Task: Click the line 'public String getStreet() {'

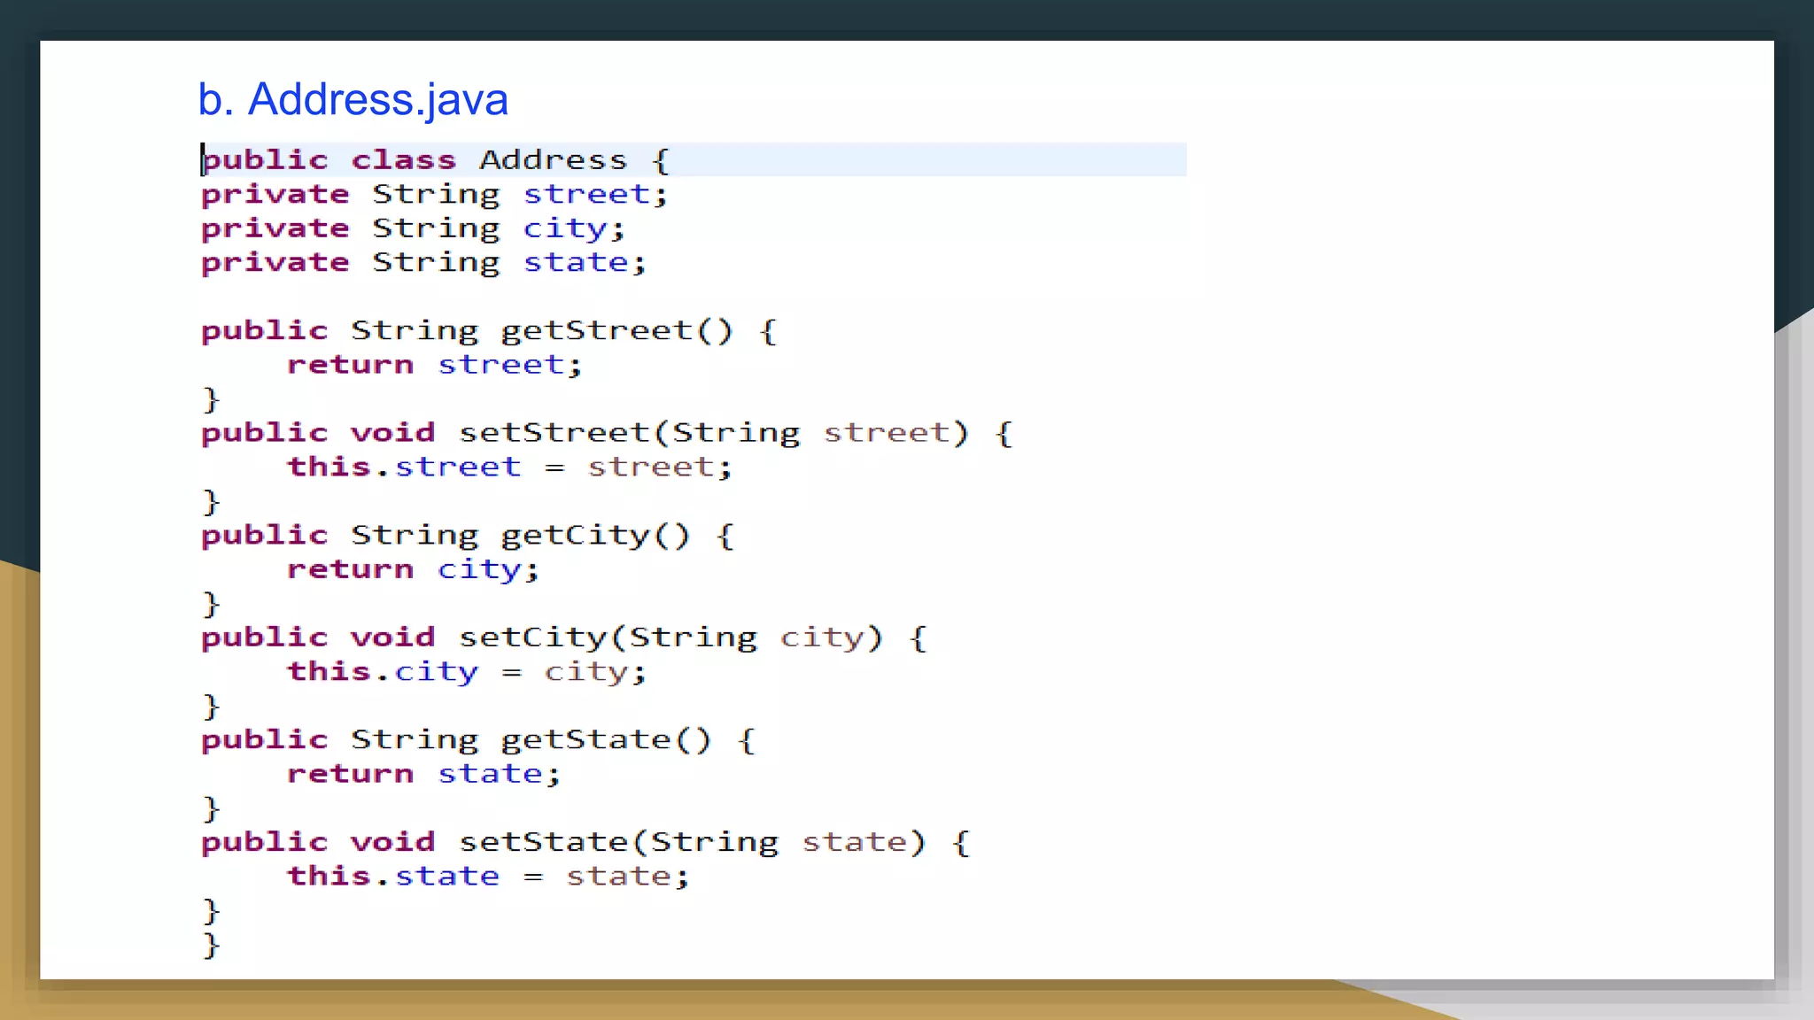Action: (489, 331)
